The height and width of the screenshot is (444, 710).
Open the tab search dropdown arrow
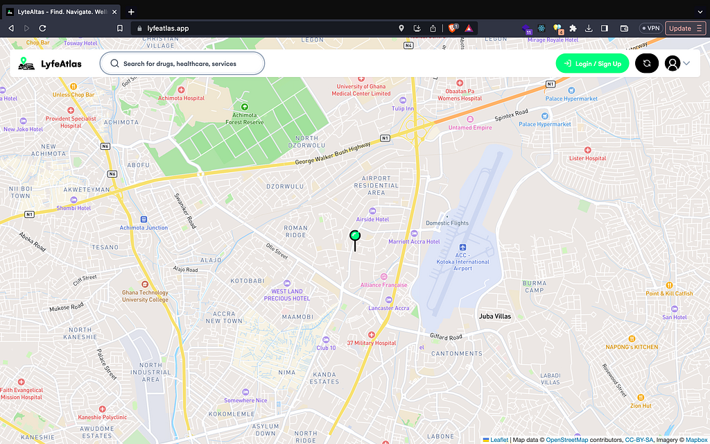[x=699, y=12]
